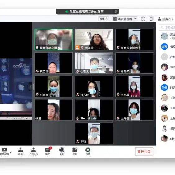Click muted mic icon on 王海萱 tile
This screenshot has width=175, height=175.
(x=118, y=118)
